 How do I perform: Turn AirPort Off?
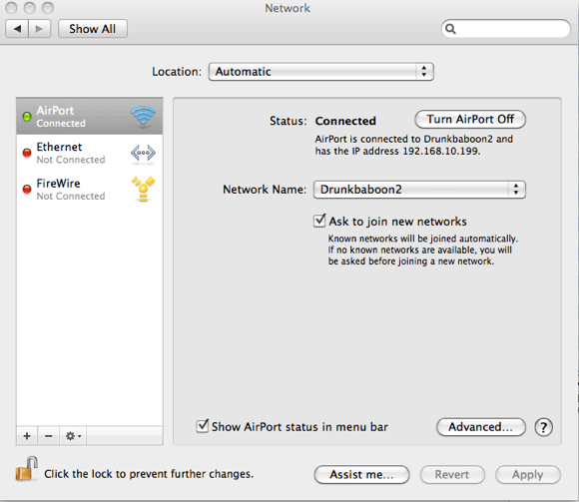pyautogui.click(x=470, y=119)
